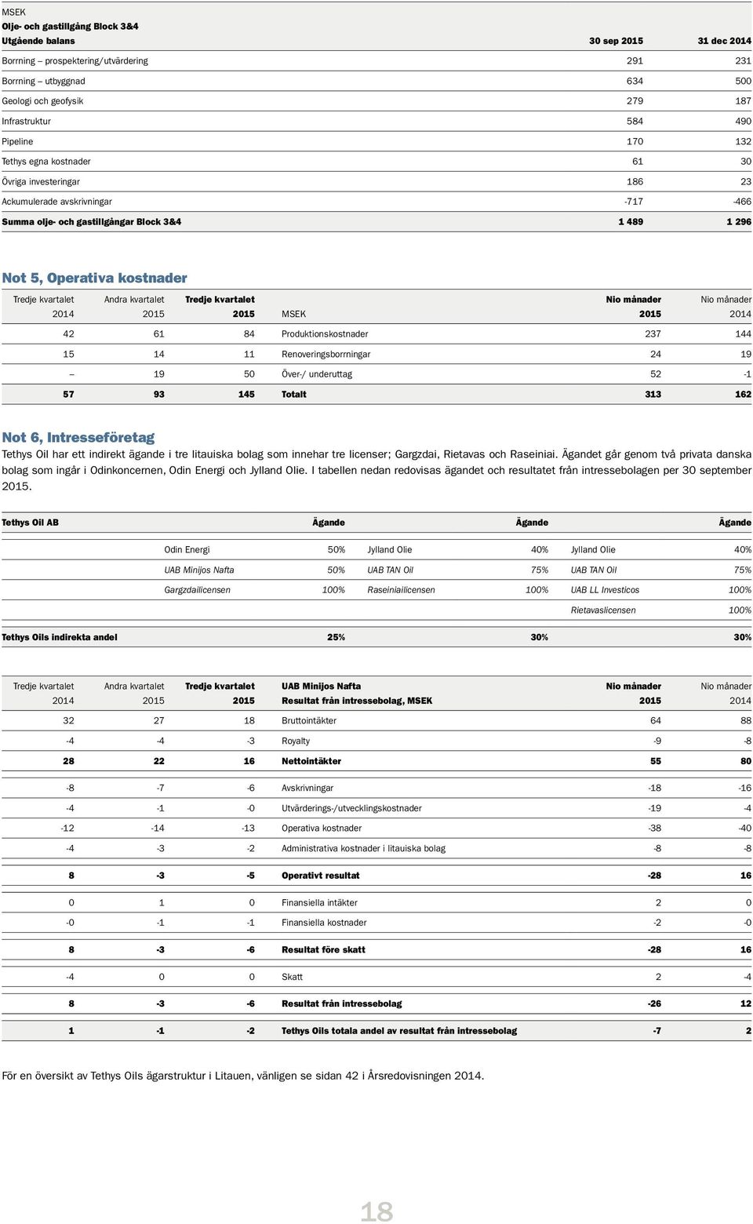Select 'Borrning – prospektering/utvärdering' row label
Screen dimensions: 753x1224
click(x=75, y=60)
